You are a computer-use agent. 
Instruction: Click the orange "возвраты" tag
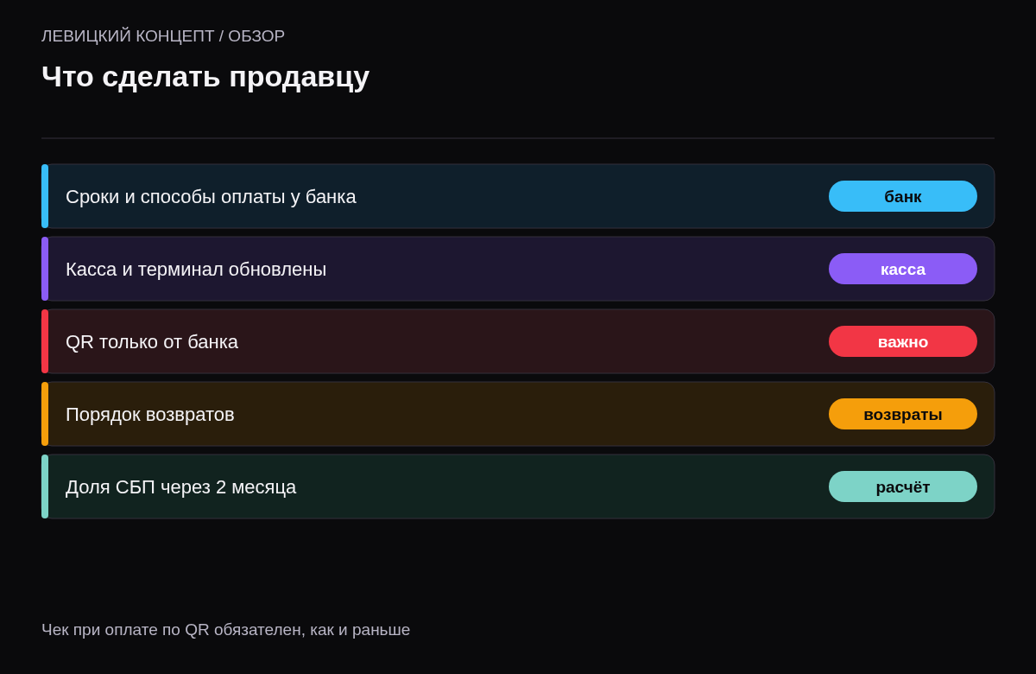[903, 414]
